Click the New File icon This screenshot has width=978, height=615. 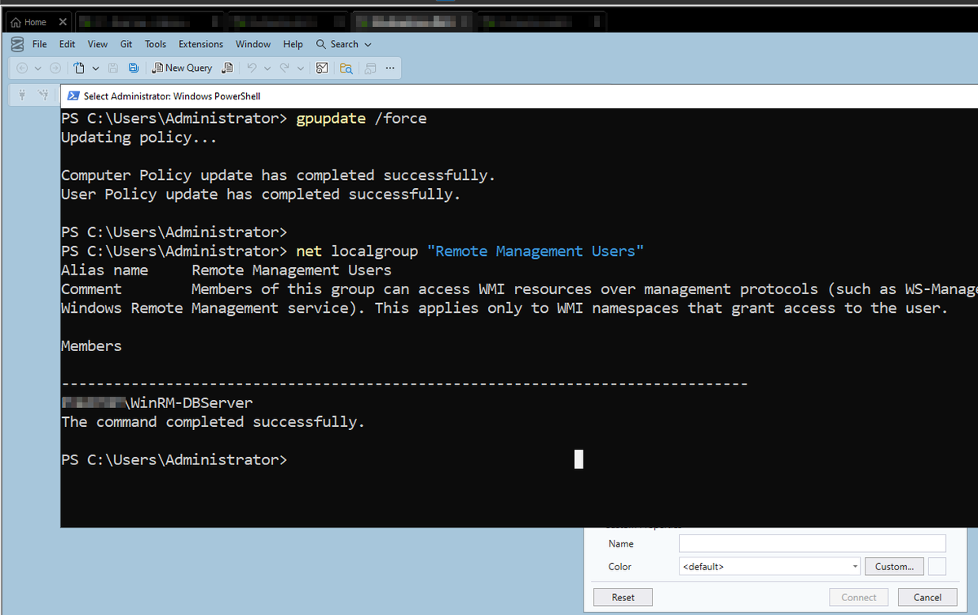[79, 68]
